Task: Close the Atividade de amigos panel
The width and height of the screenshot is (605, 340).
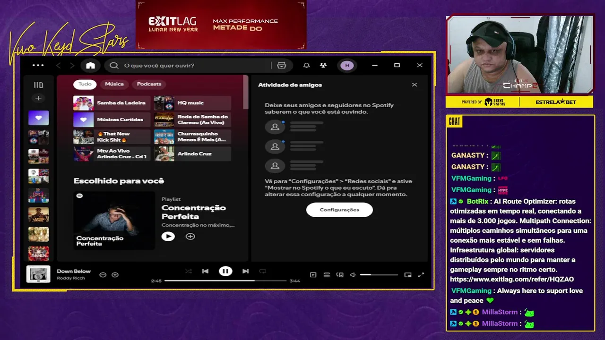Action: 415,85
